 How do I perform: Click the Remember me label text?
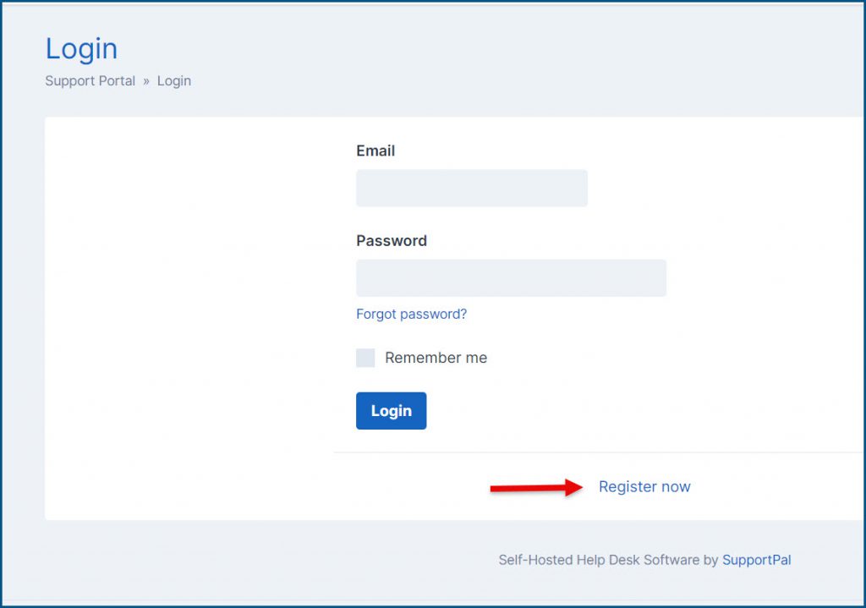[436, 358]
